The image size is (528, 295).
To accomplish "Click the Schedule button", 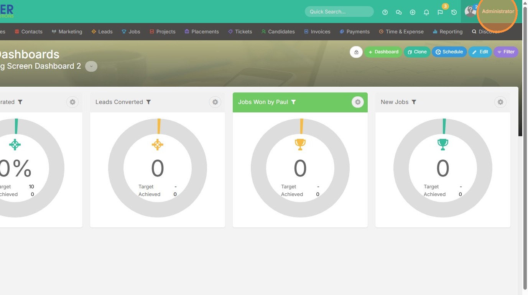I will point(449,52).
